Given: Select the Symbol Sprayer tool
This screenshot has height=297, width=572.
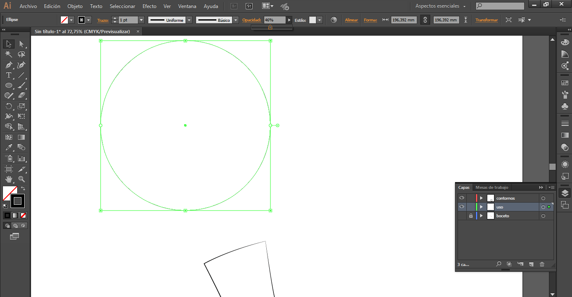Looking at the screenshot, I should (8, 159).
